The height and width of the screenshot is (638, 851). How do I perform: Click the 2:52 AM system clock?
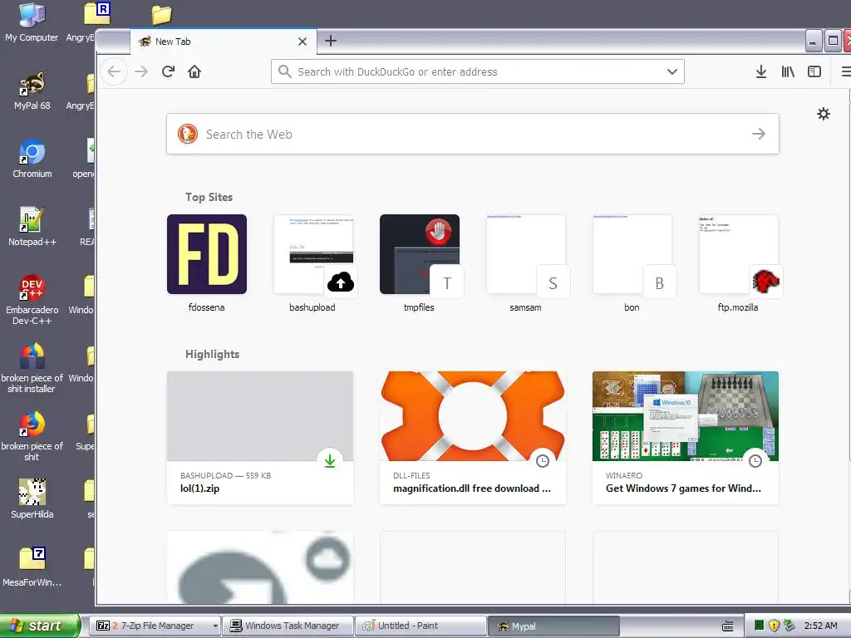[820, 626]
